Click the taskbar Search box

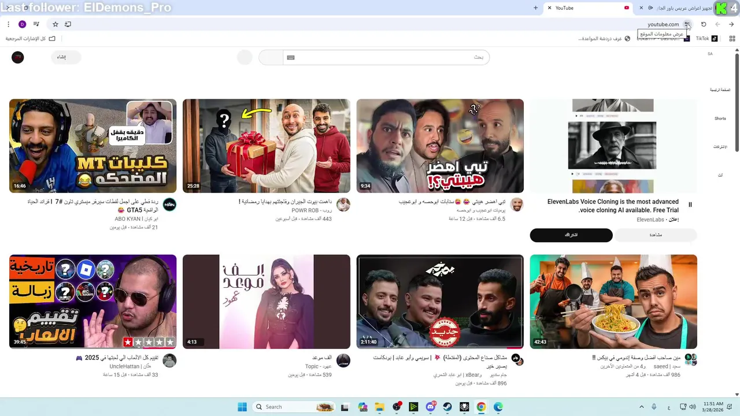295,407
